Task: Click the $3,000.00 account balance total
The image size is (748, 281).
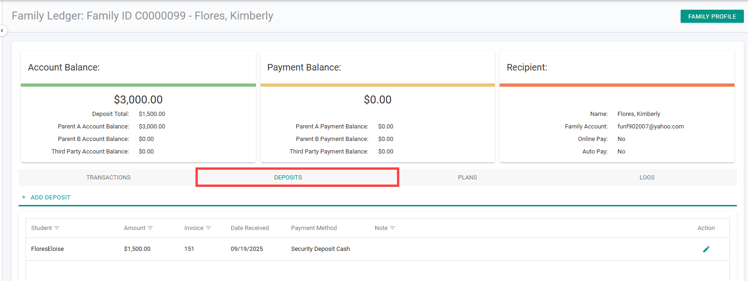Action: tap(138, 100)
